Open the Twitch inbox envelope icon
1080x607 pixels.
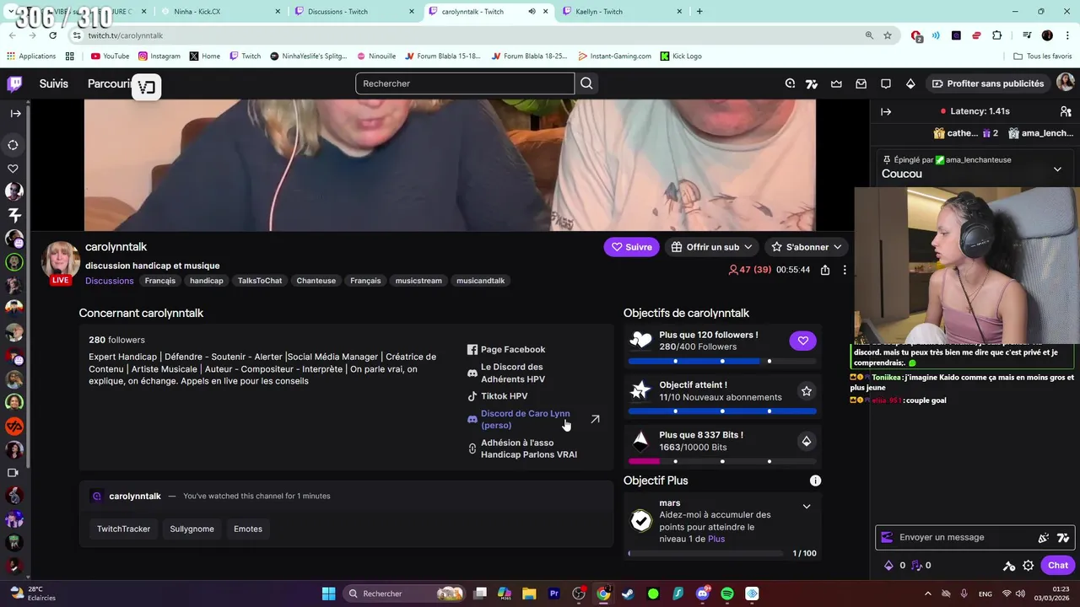(x=861, y=83)
